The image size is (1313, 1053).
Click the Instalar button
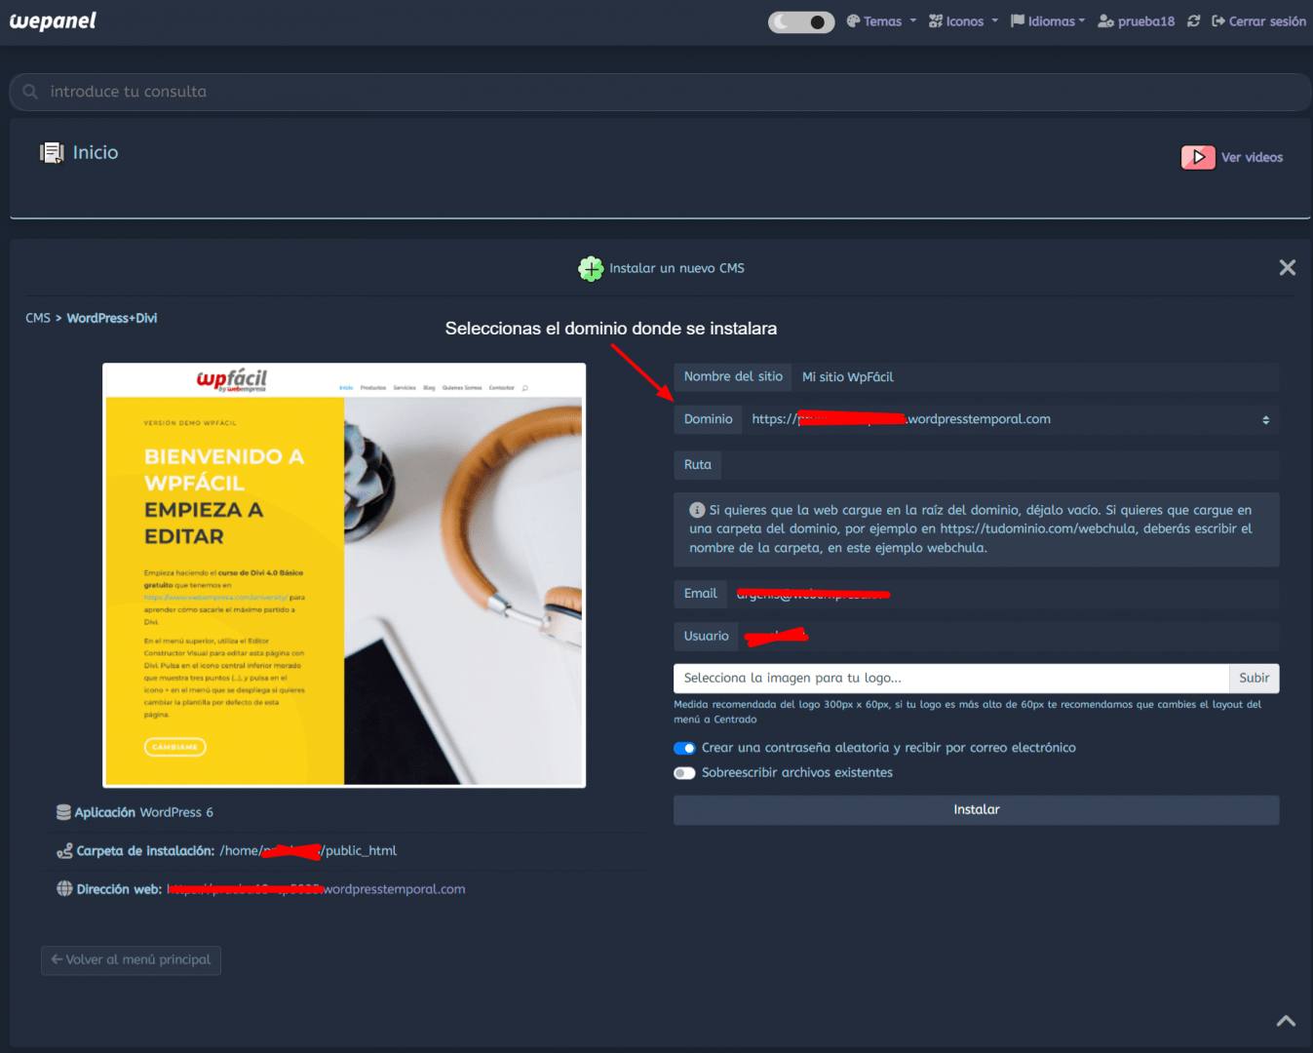pyautogui.click(x=976, y=810)
